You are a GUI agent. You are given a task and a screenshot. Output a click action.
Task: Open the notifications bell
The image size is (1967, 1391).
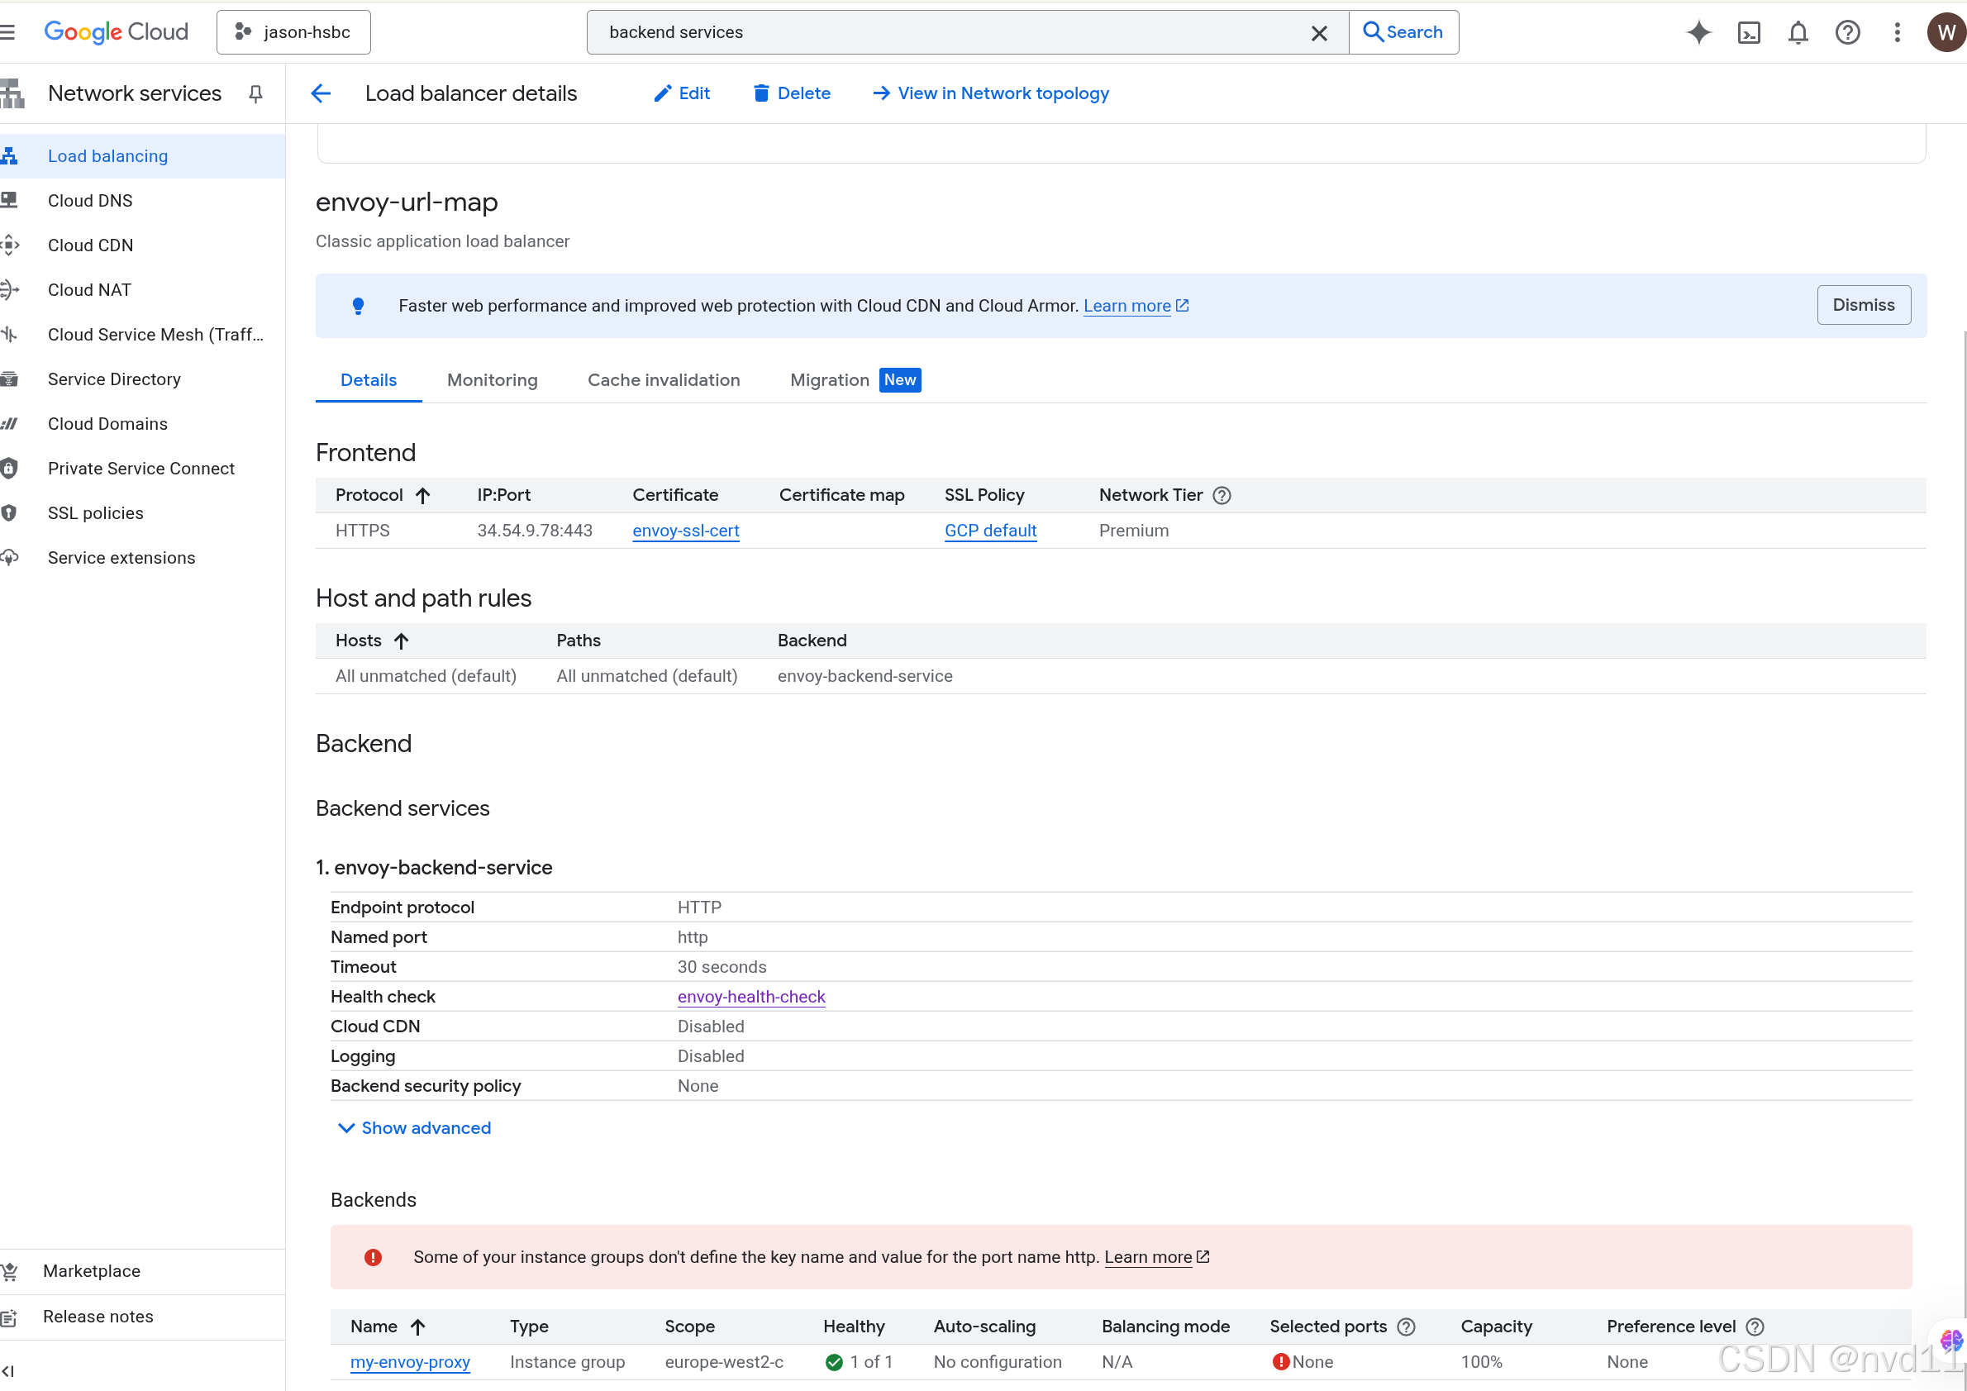[1798, 32]
